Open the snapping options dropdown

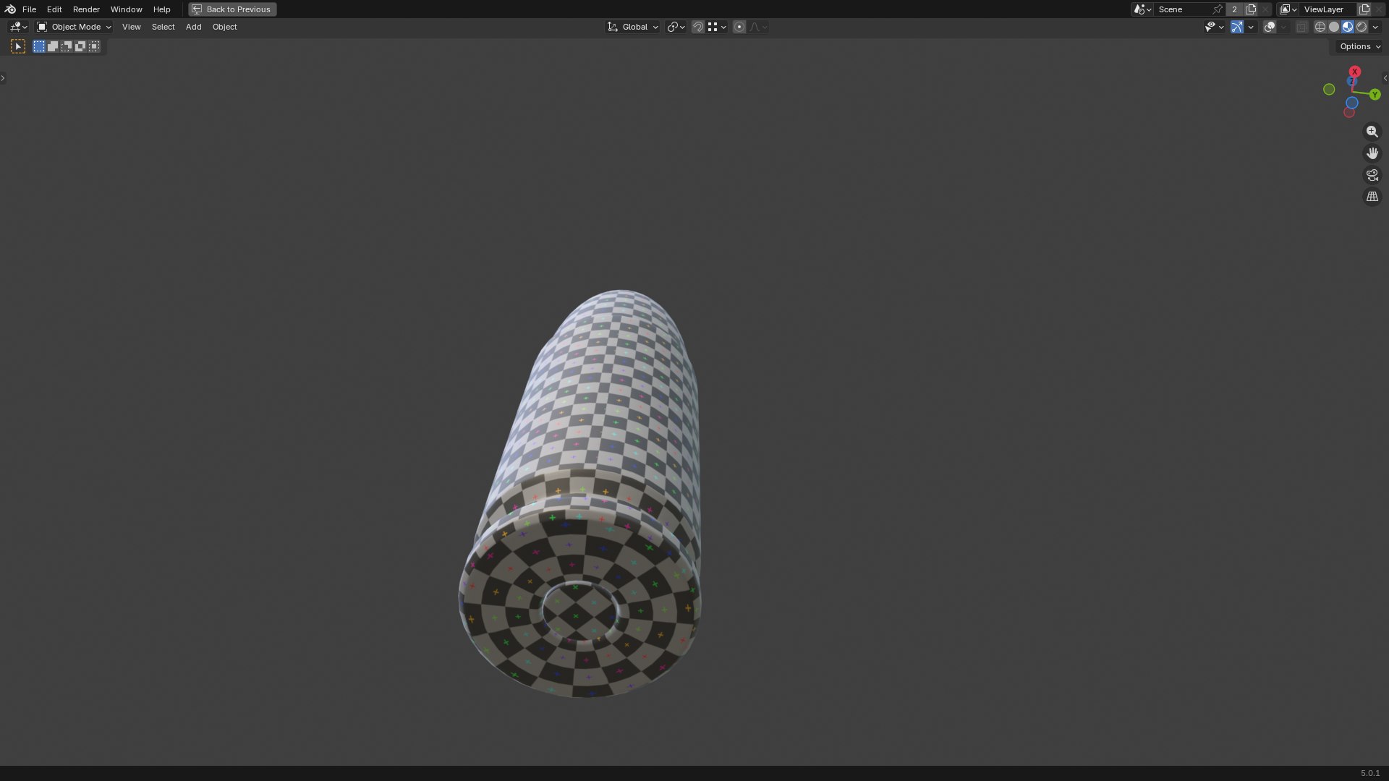(717, 27)
